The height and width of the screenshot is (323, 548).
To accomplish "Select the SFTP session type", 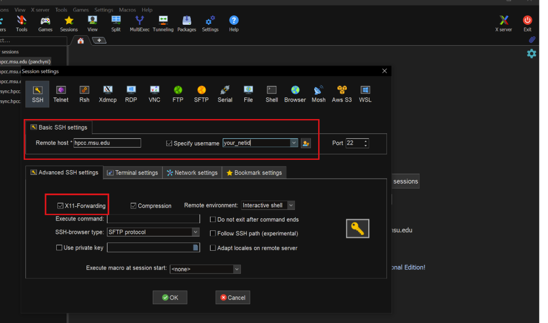I will click(x=201, y=94).
